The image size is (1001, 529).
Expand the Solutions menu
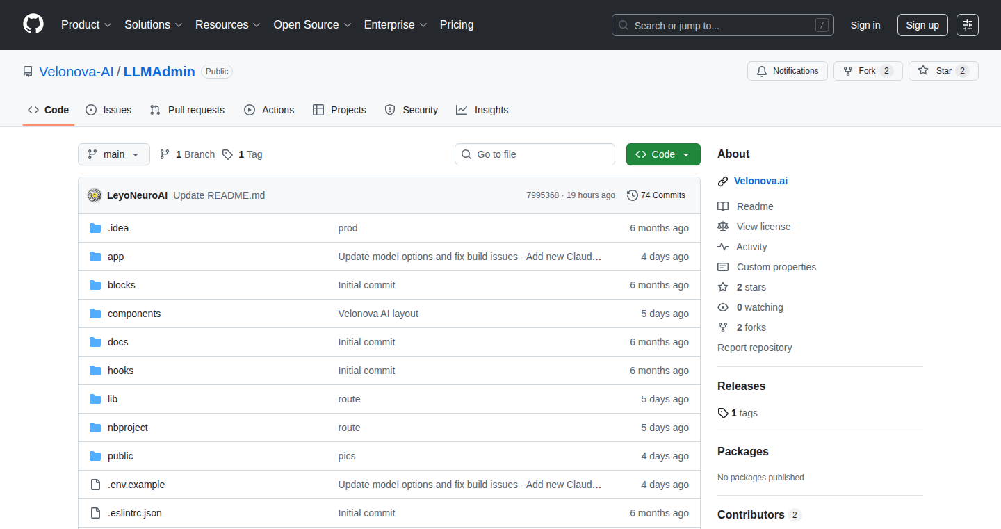[154, 25]
